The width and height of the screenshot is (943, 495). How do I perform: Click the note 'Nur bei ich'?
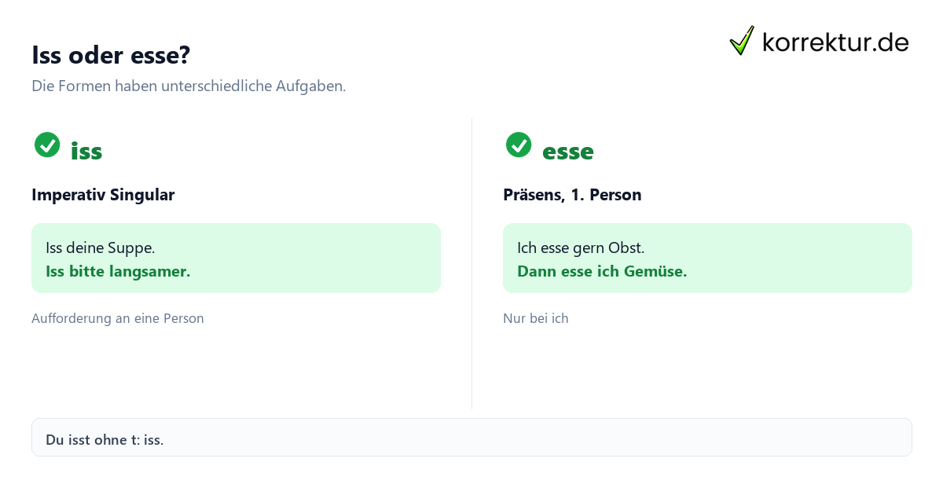[x=535, y=318]
